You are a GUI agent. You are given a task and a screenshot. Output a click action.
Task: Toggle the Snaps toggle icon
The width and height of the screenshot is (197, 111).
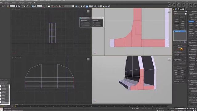[52, 6]
